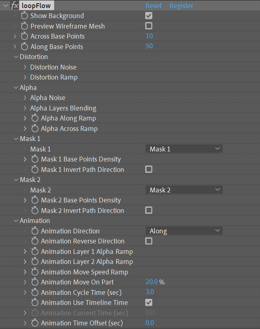The height and width of the screenshot is (329, 260).
Task: Expand the Alpha Noise properties
Action: pos(25,98)
